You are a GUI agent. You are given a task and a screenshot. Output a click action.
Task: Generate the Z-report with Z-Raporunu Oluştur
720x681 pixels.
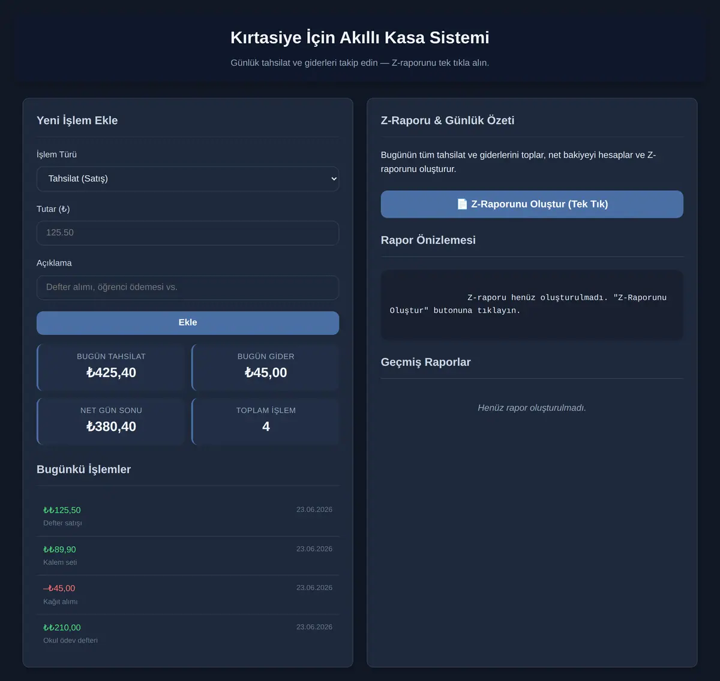(x=532, y=204)
